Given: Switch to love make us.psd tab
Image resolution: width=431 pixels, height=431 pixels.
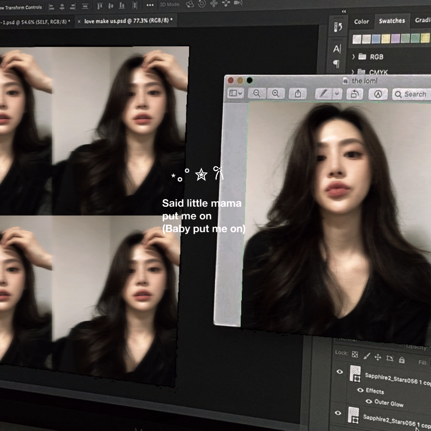Looking at the screenshot, I should click(129, 21).
